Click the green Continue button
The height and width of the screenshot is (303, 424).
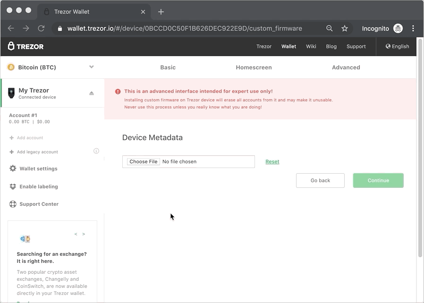point(378,180)
